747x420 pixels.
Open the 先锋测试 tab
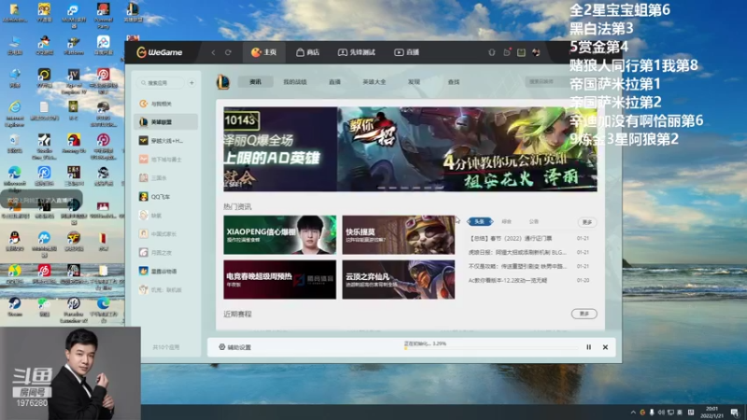[357, 52]
